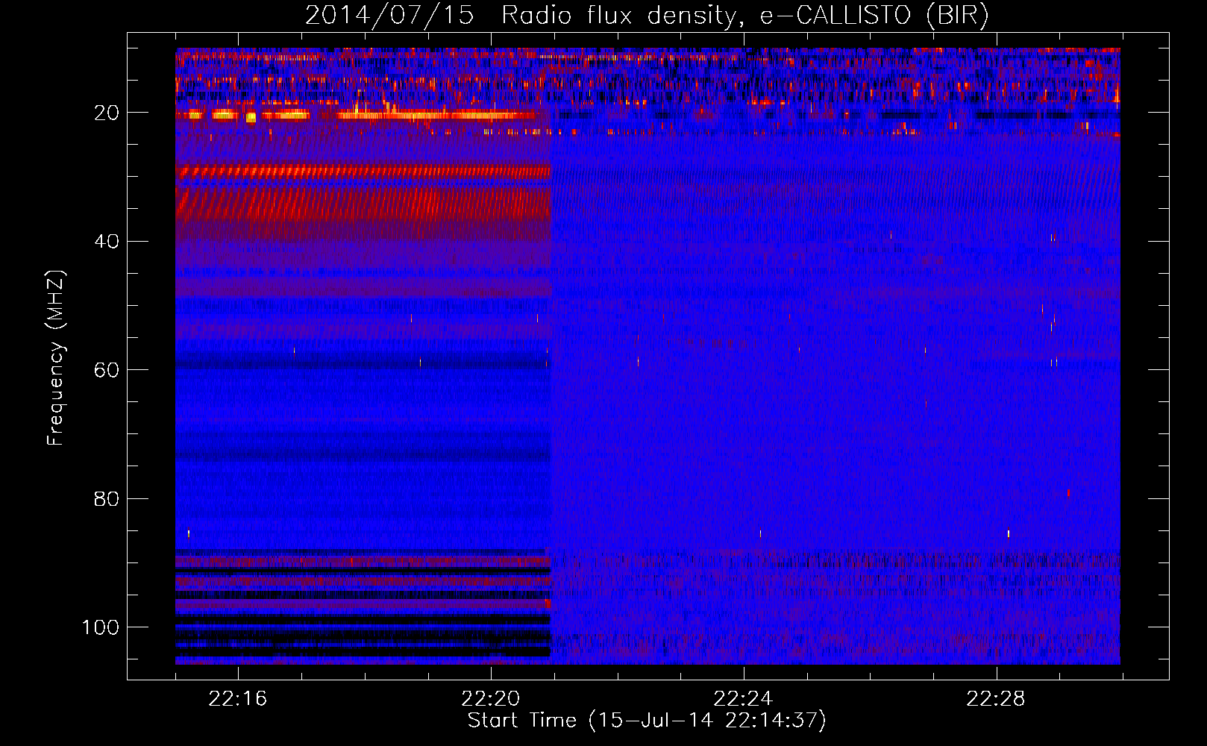The width and height of the screenshot is (1207, 746).
Task: Click the '22:28' time tick label
Action: tap(996, 699)
